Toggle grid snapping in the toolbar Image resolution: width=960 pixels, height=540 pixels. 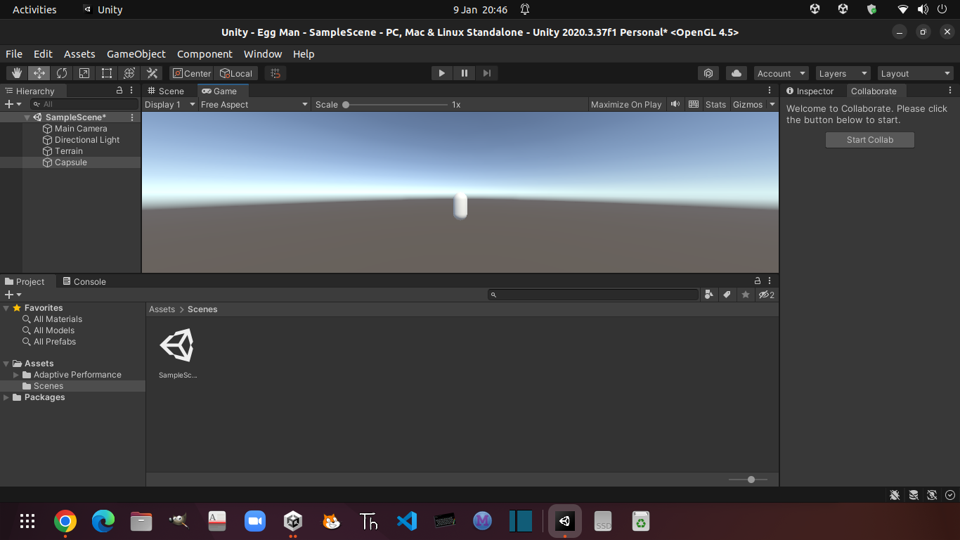coord(275,72)
